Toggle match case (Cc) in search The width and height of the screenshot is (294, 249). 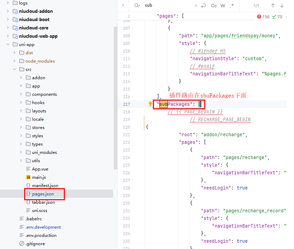(214, 6)
